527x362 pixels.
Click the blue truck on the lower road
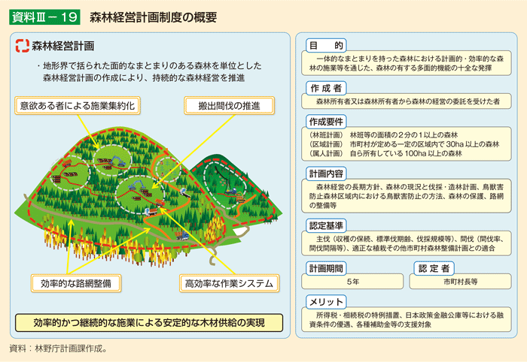[182, 236]
